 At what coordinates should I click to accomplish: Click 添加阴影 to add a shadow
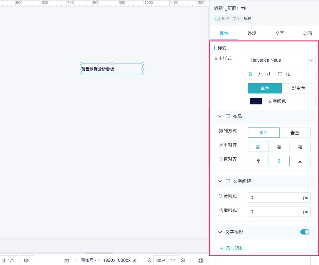point(232,248)
